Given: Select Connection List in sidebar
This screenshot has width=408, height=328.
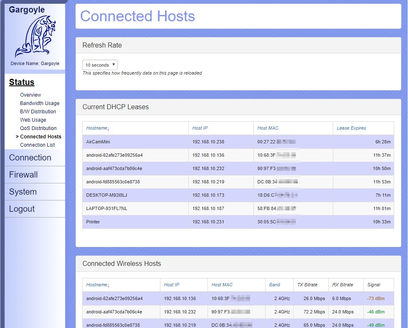Looking at the screenshot, I should coord(38,145).
